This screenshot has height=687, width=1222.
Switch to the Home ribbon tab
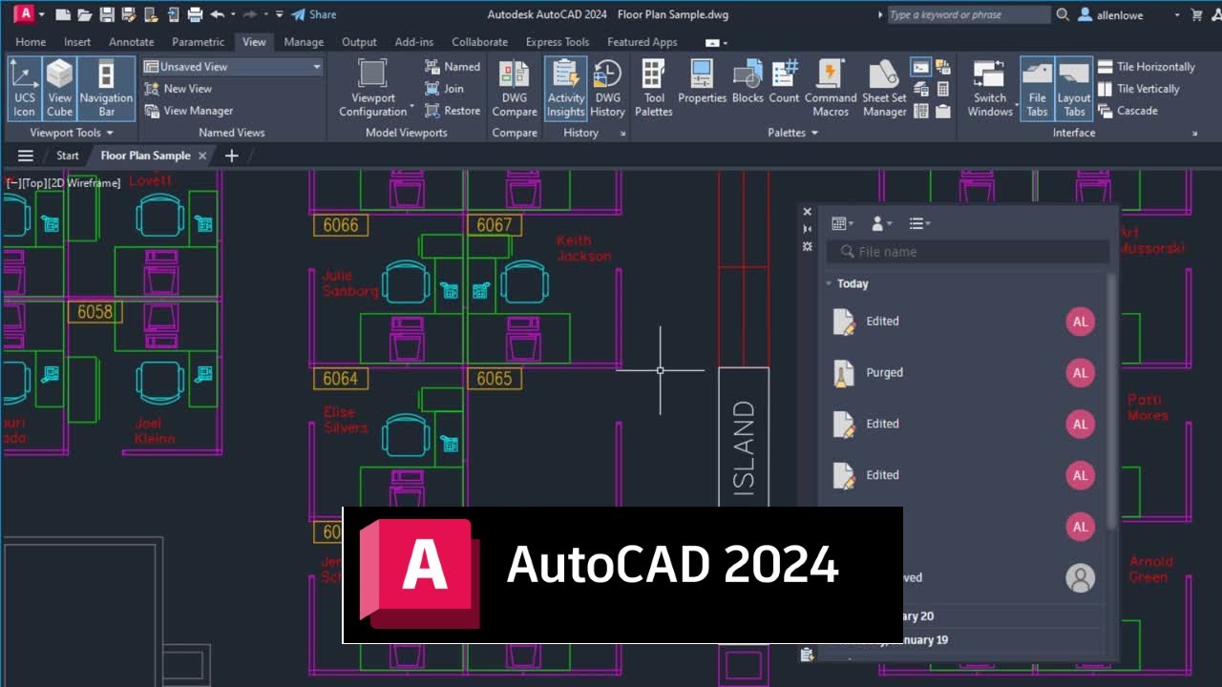pos(31,42)
